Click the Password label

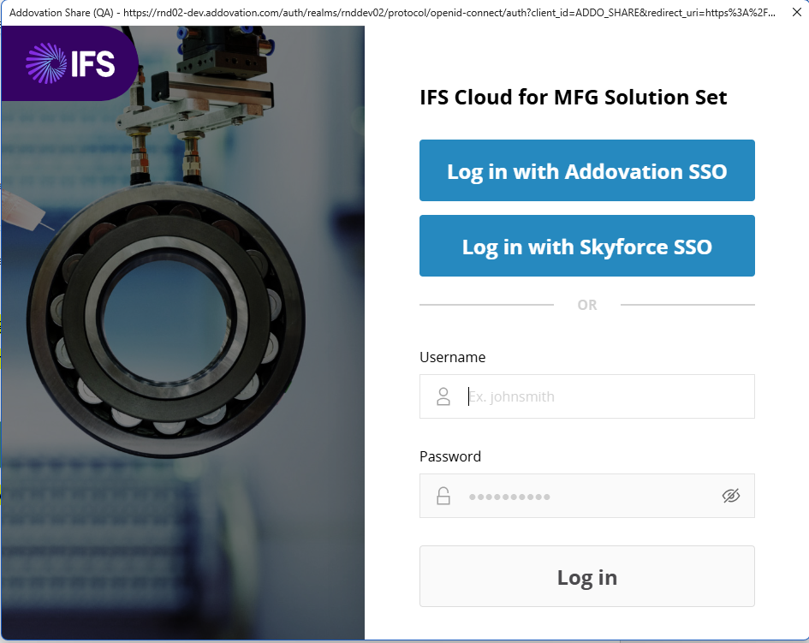[x=450, y=456]
